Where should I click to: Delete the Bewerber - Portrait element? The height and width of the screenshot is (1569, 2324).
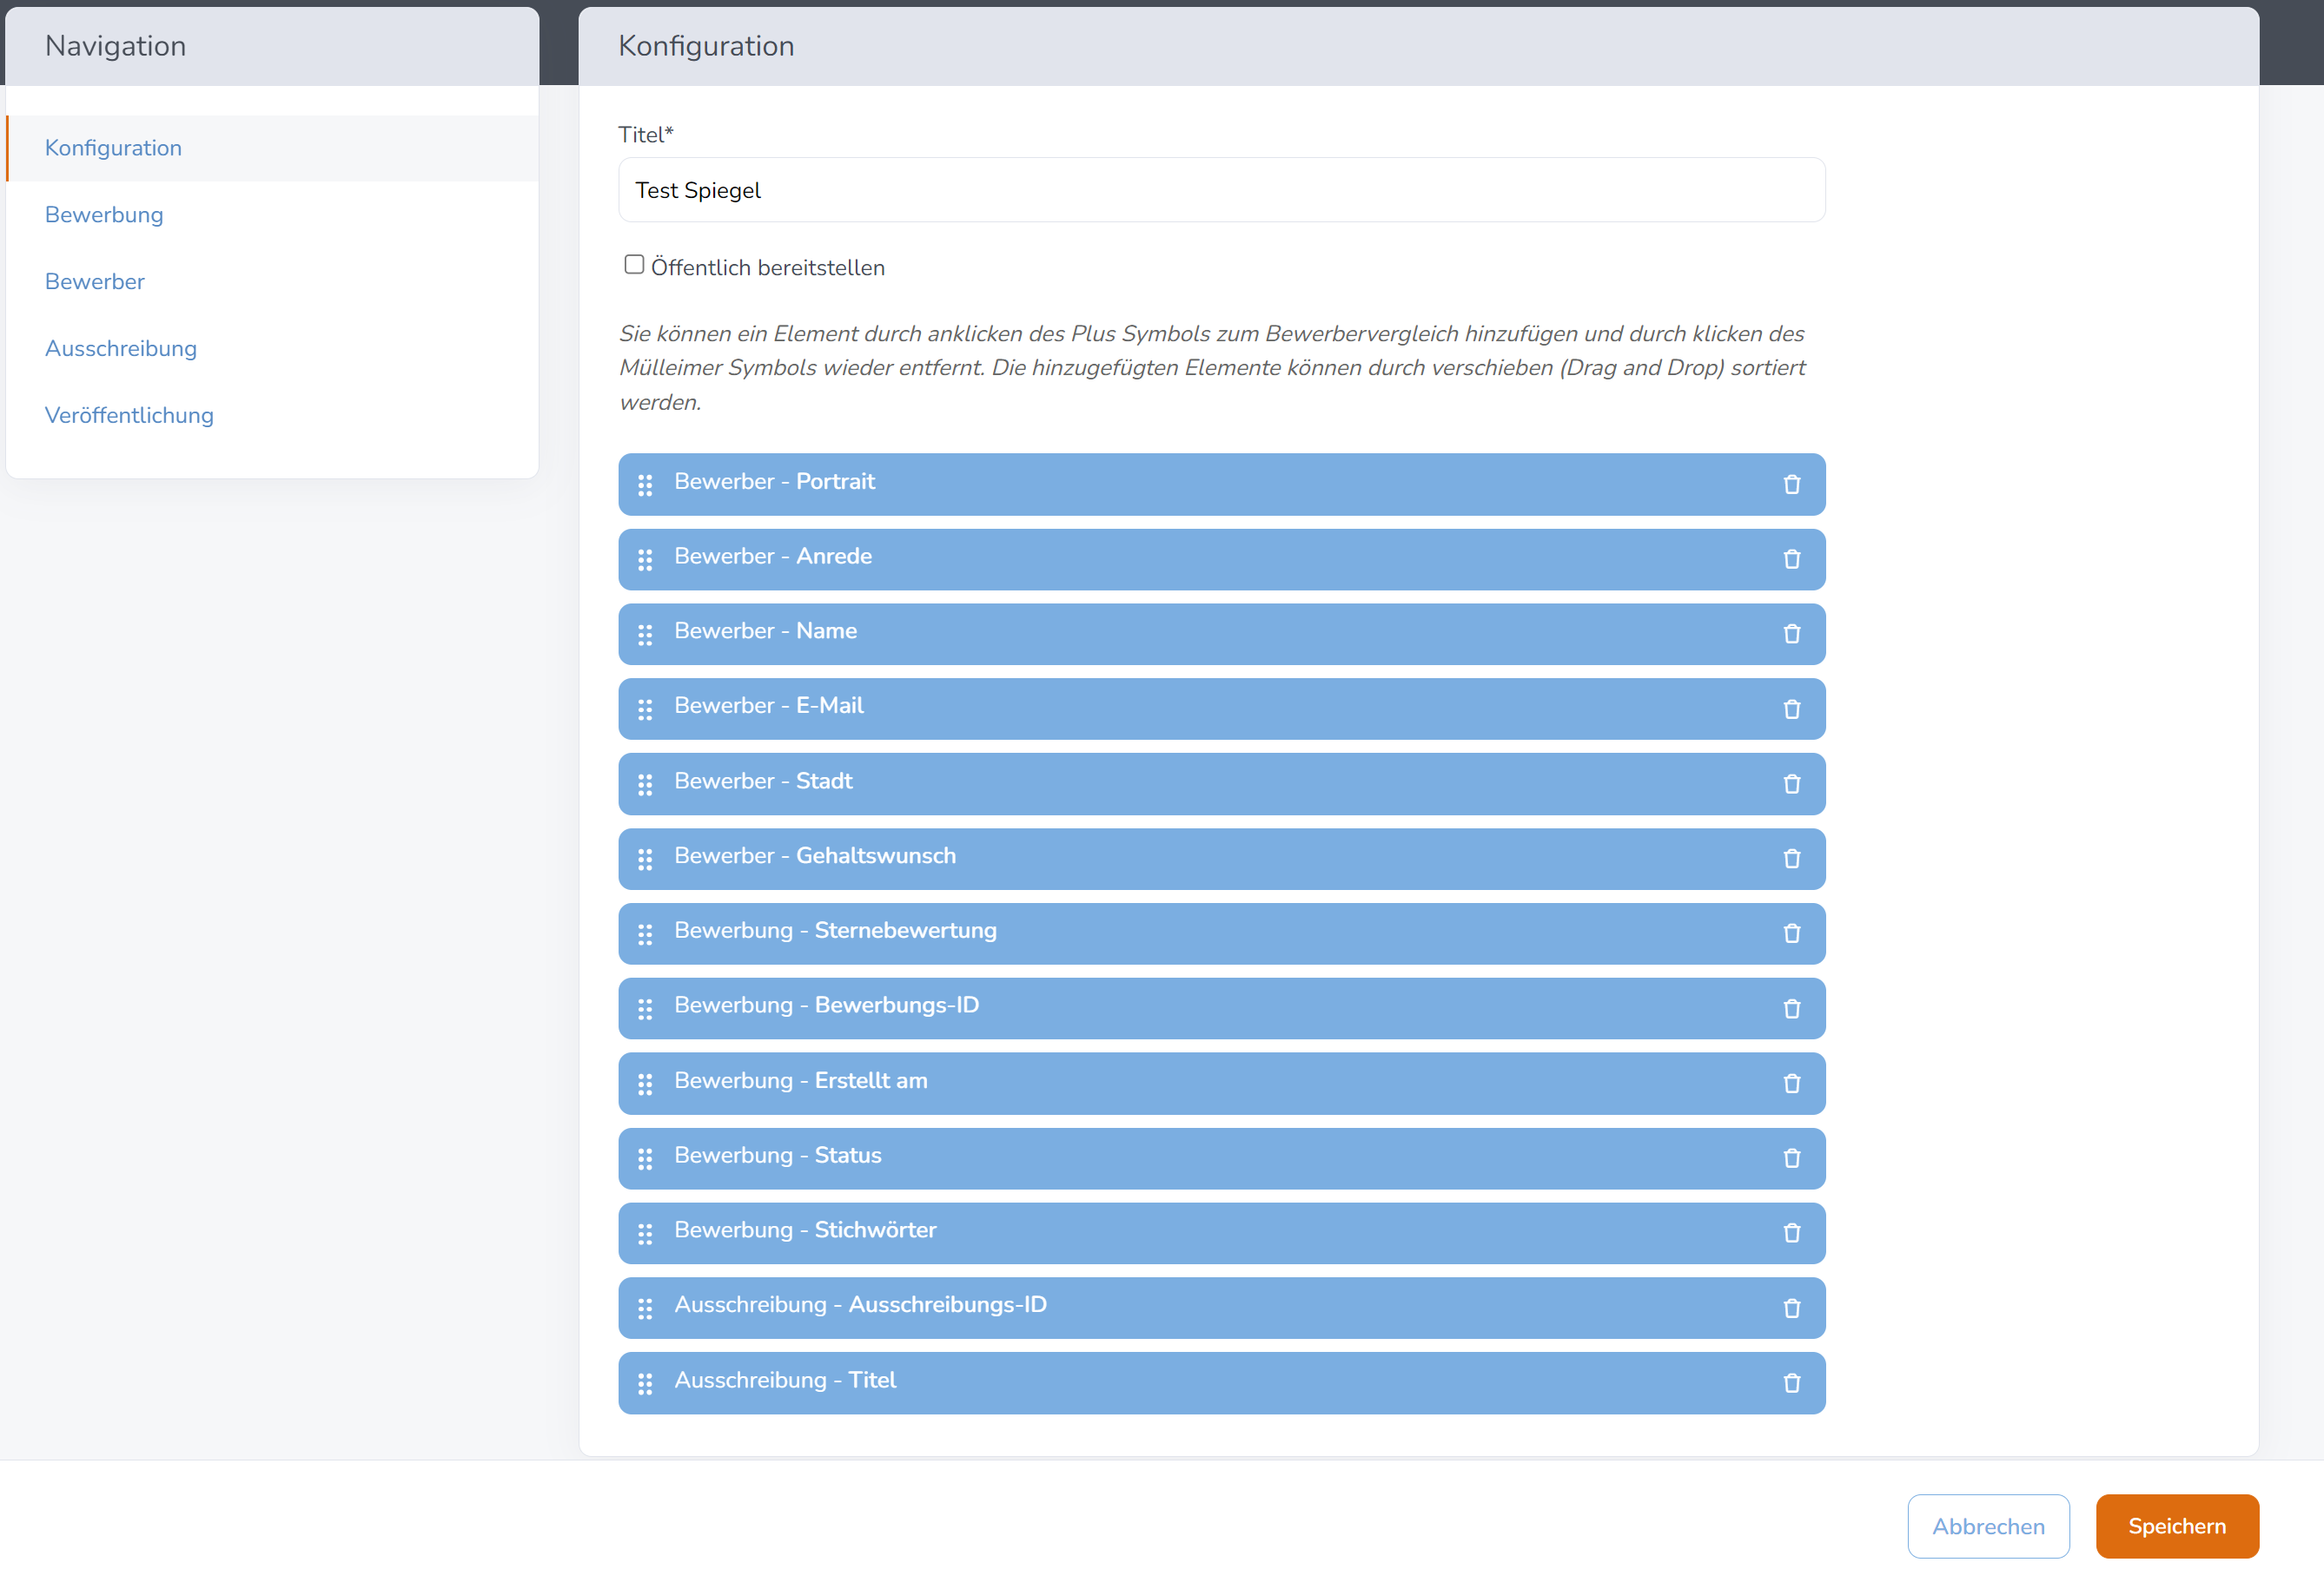pyautogui.click(x=1791, y=485)
